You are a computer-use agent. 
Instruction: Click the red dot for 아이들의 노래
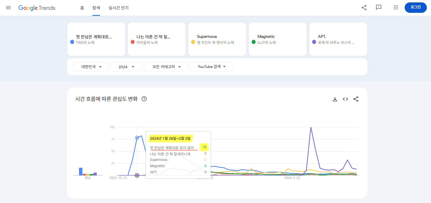133,42
